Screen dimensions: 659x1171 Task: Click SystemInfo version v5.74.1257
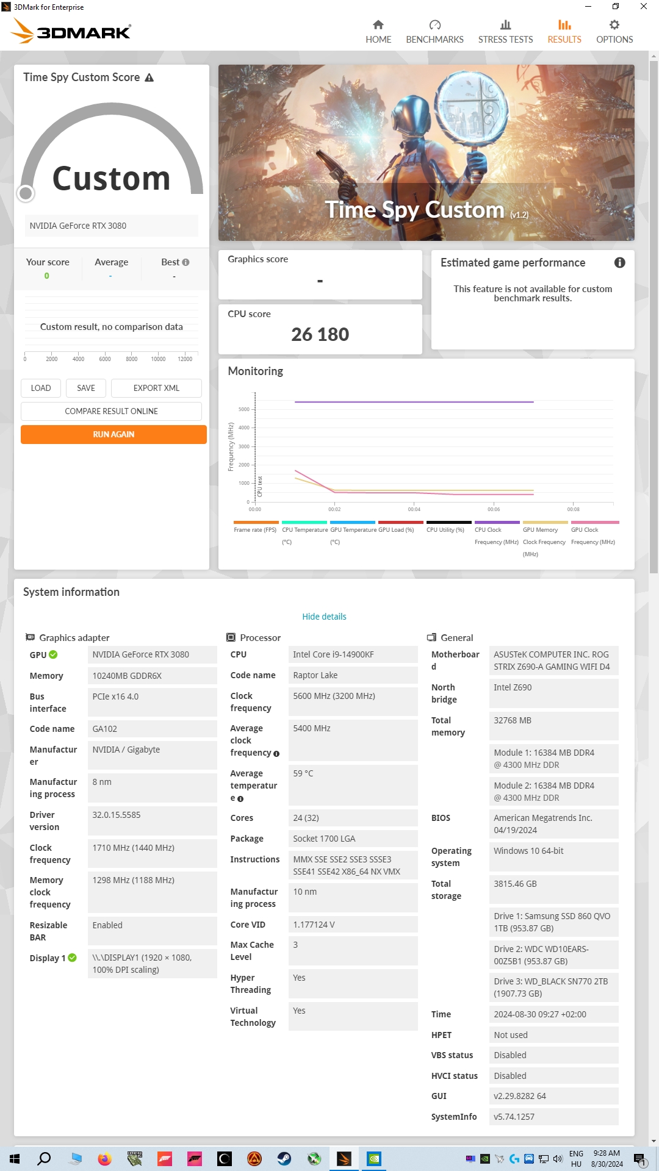coord(554,1117)
